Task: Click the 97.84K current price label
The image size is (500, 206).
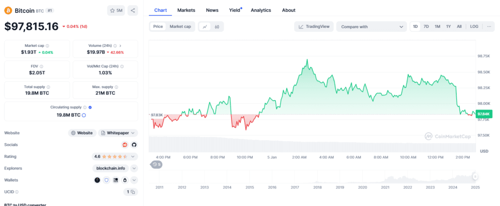Action: pos(484,113)
